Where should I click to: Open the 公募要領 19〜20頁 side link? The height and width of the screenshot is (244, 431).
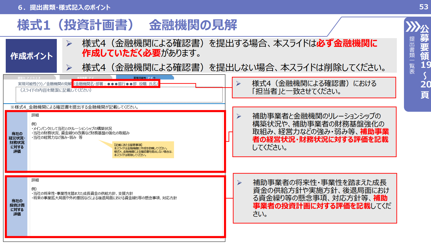coord(425,62)
